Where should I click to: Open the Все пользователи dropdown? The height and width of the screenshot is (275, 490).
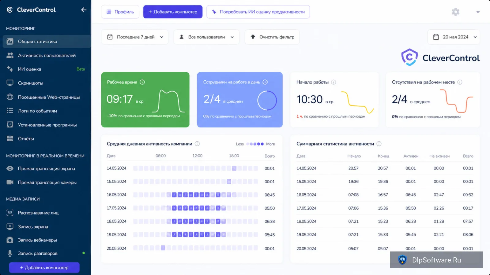coord(206,37)
